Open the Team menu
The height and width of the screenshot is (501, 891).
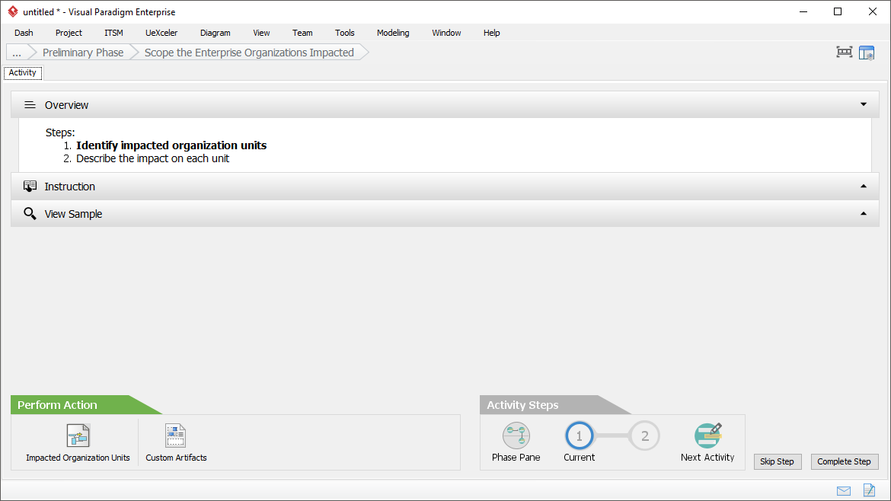(302, 33)
